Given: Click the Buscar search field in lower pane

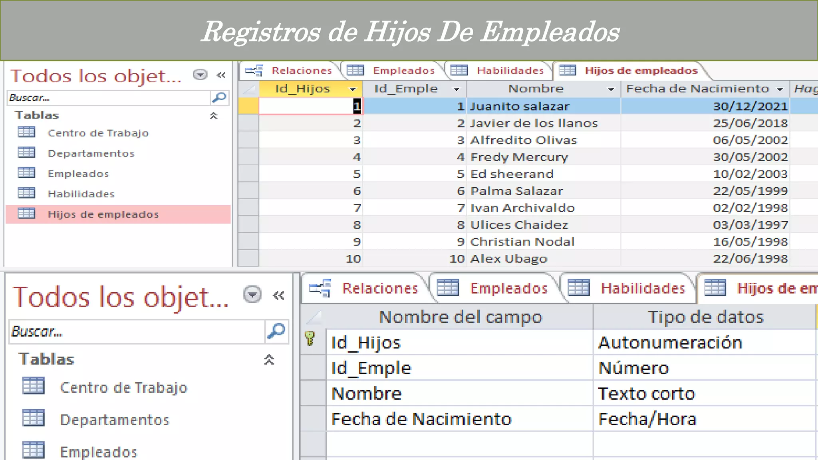Looking at the screenshot, I should tap(137, 331).
